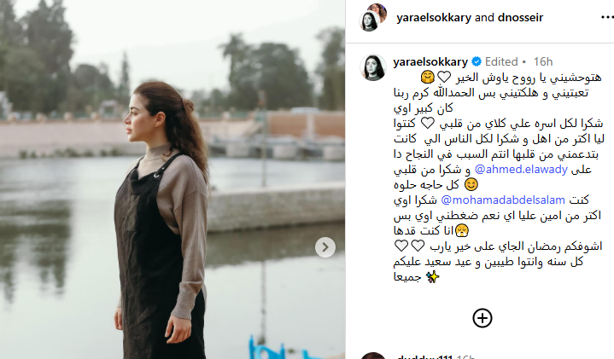Click the blue verified badge
Viewport: 614px width, 359px height.
tap(477, 61)
